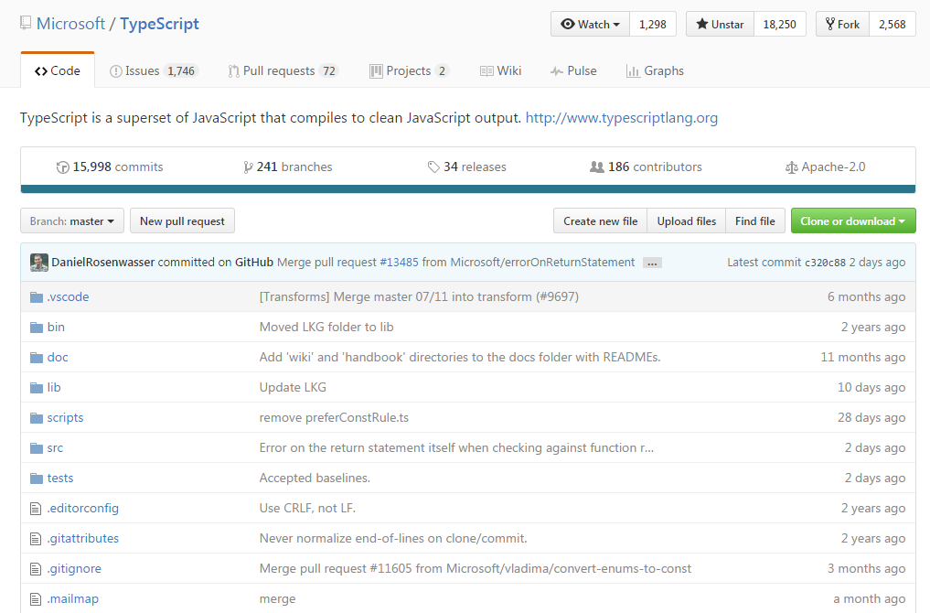
Task: Click the folder icon for .vscode
Action: (37, 296)
